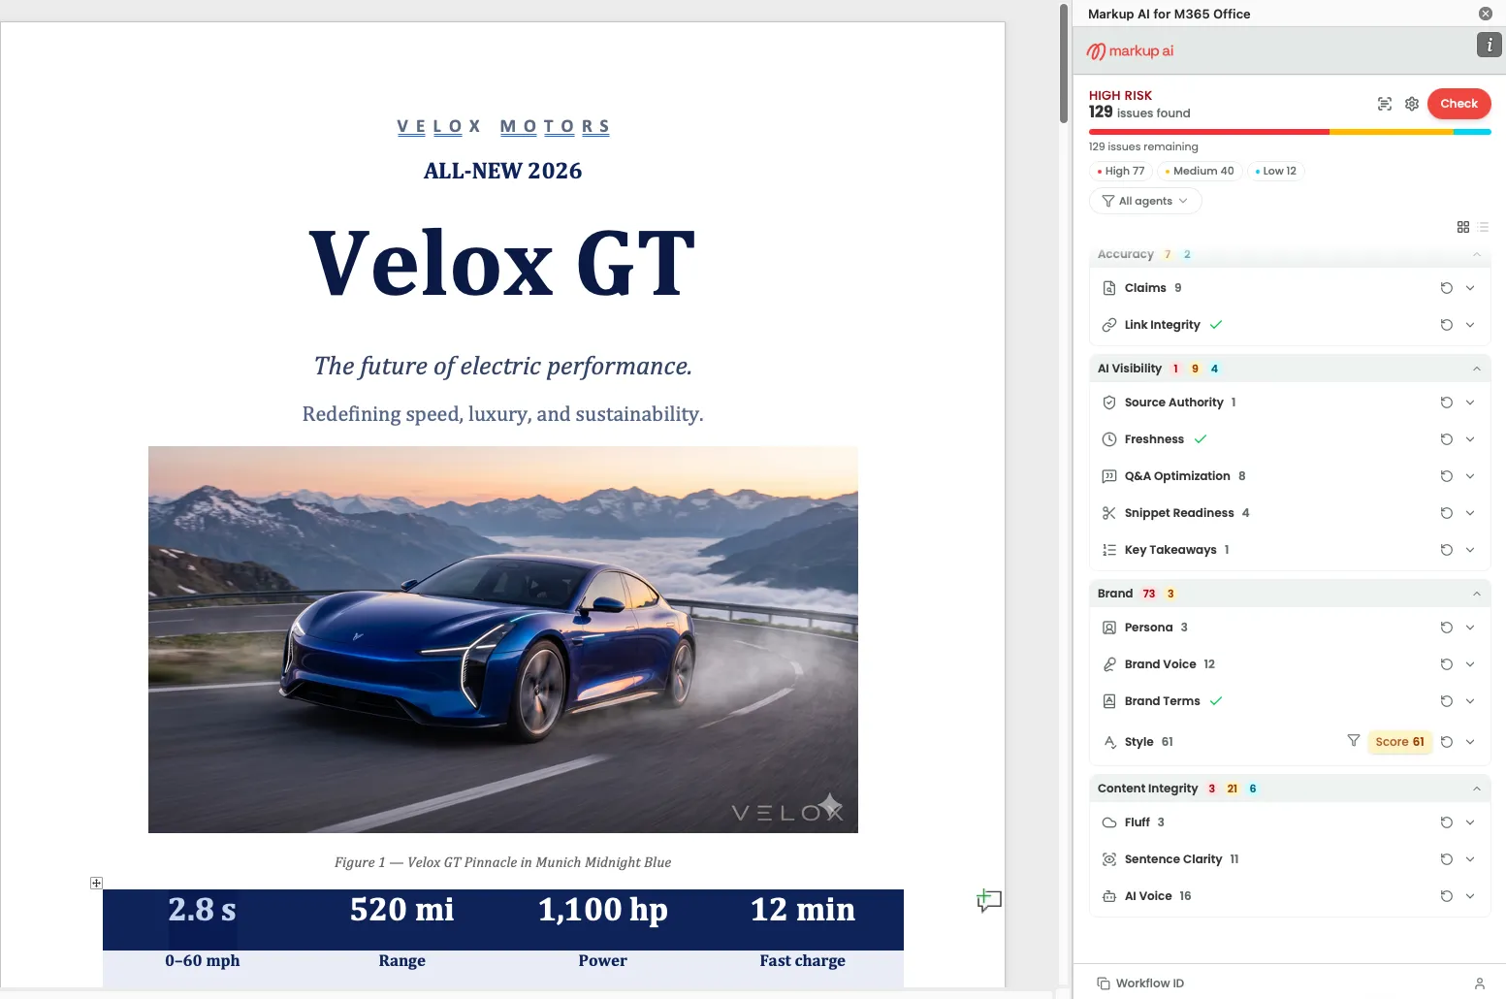This screenshot has height=999, width=1506.
Task: Click the filter icon in Style row
Action: pos(1354,741)
